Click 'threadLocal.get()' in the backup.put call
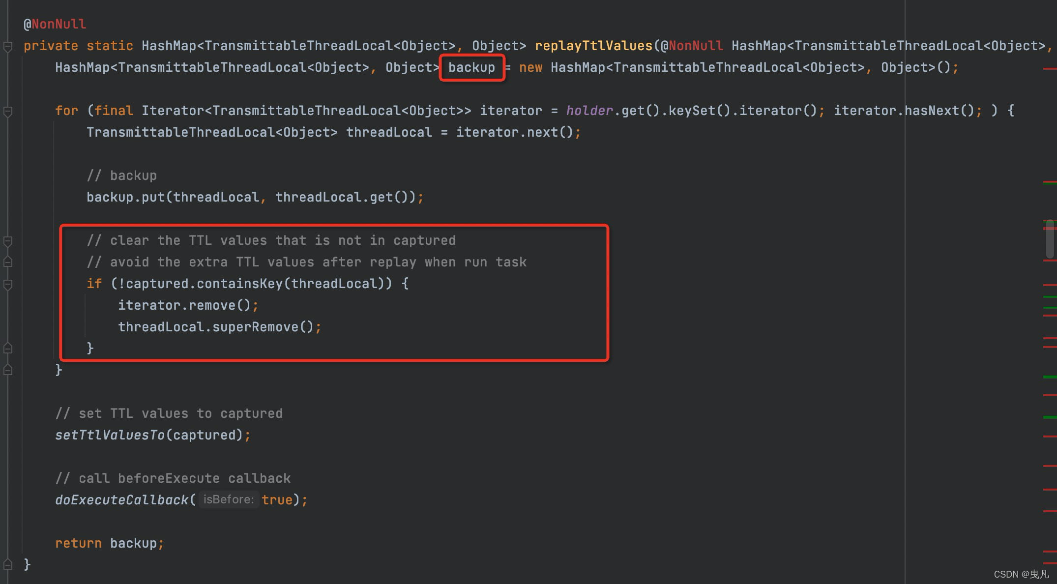1057x584 pixels. pos(342,197)
